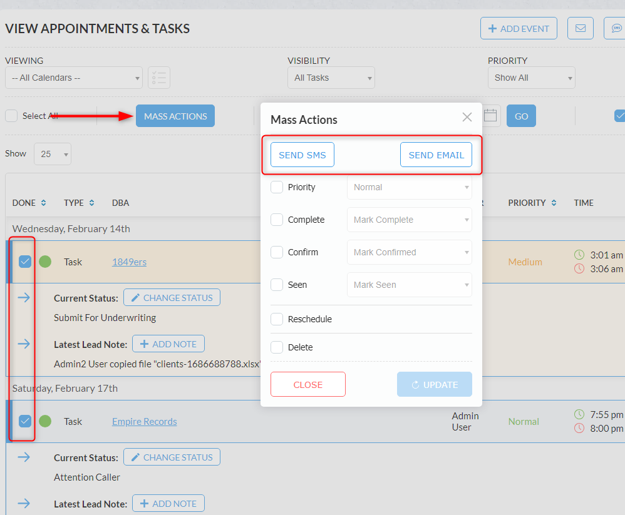Open the All Calendars viewing dropdown

[x=74, y=78]
